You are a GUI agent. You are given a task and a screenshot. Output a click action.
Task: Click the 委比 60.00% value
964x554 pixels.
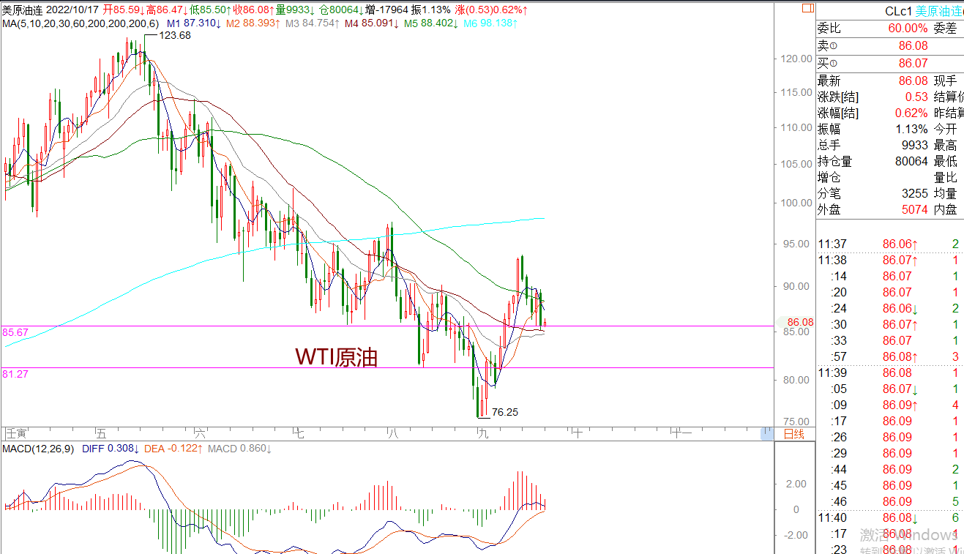[x=908, y=29]
